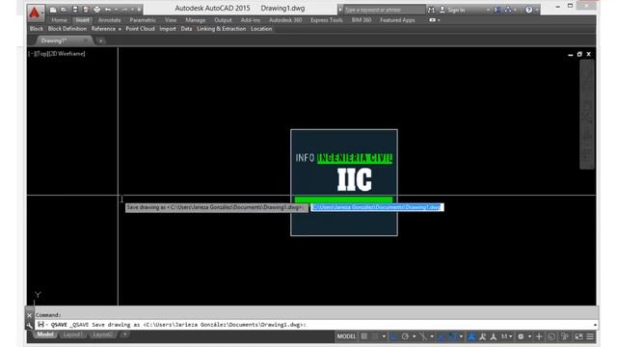Open the Linking & Extraction panel
Viewport: 617px width, 347px height.
(221, 29)
